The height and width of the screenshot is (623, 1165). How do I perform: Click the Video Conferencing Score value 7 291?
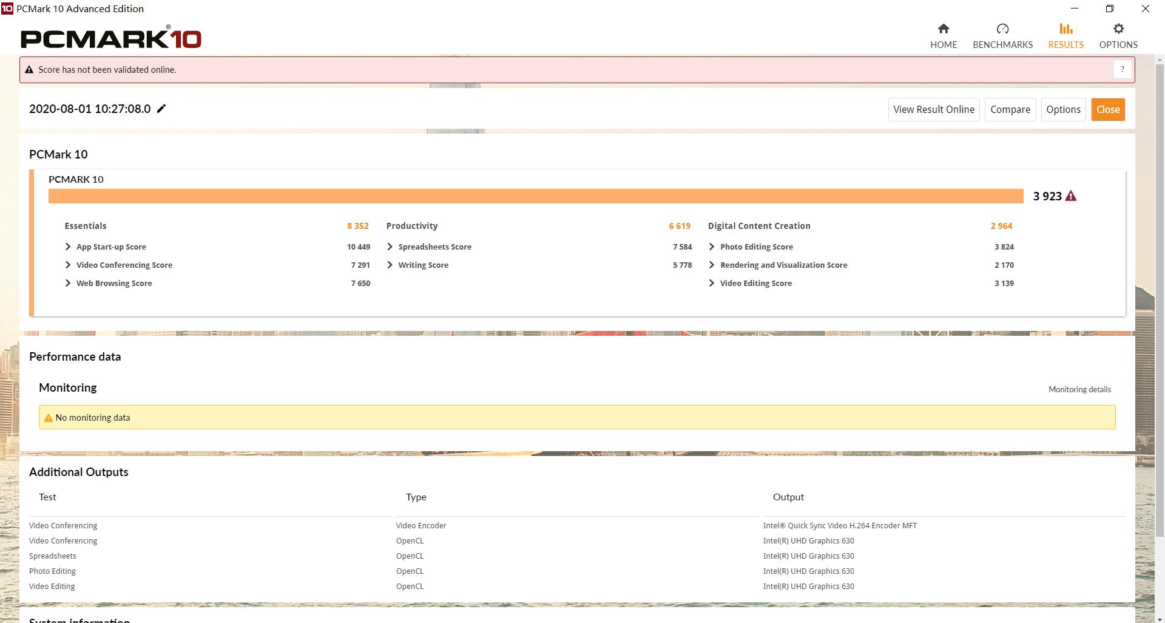click(360, 265)
